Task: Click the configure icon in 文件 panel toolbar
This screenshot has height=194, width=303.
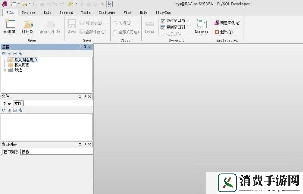Action: [21, 110]
